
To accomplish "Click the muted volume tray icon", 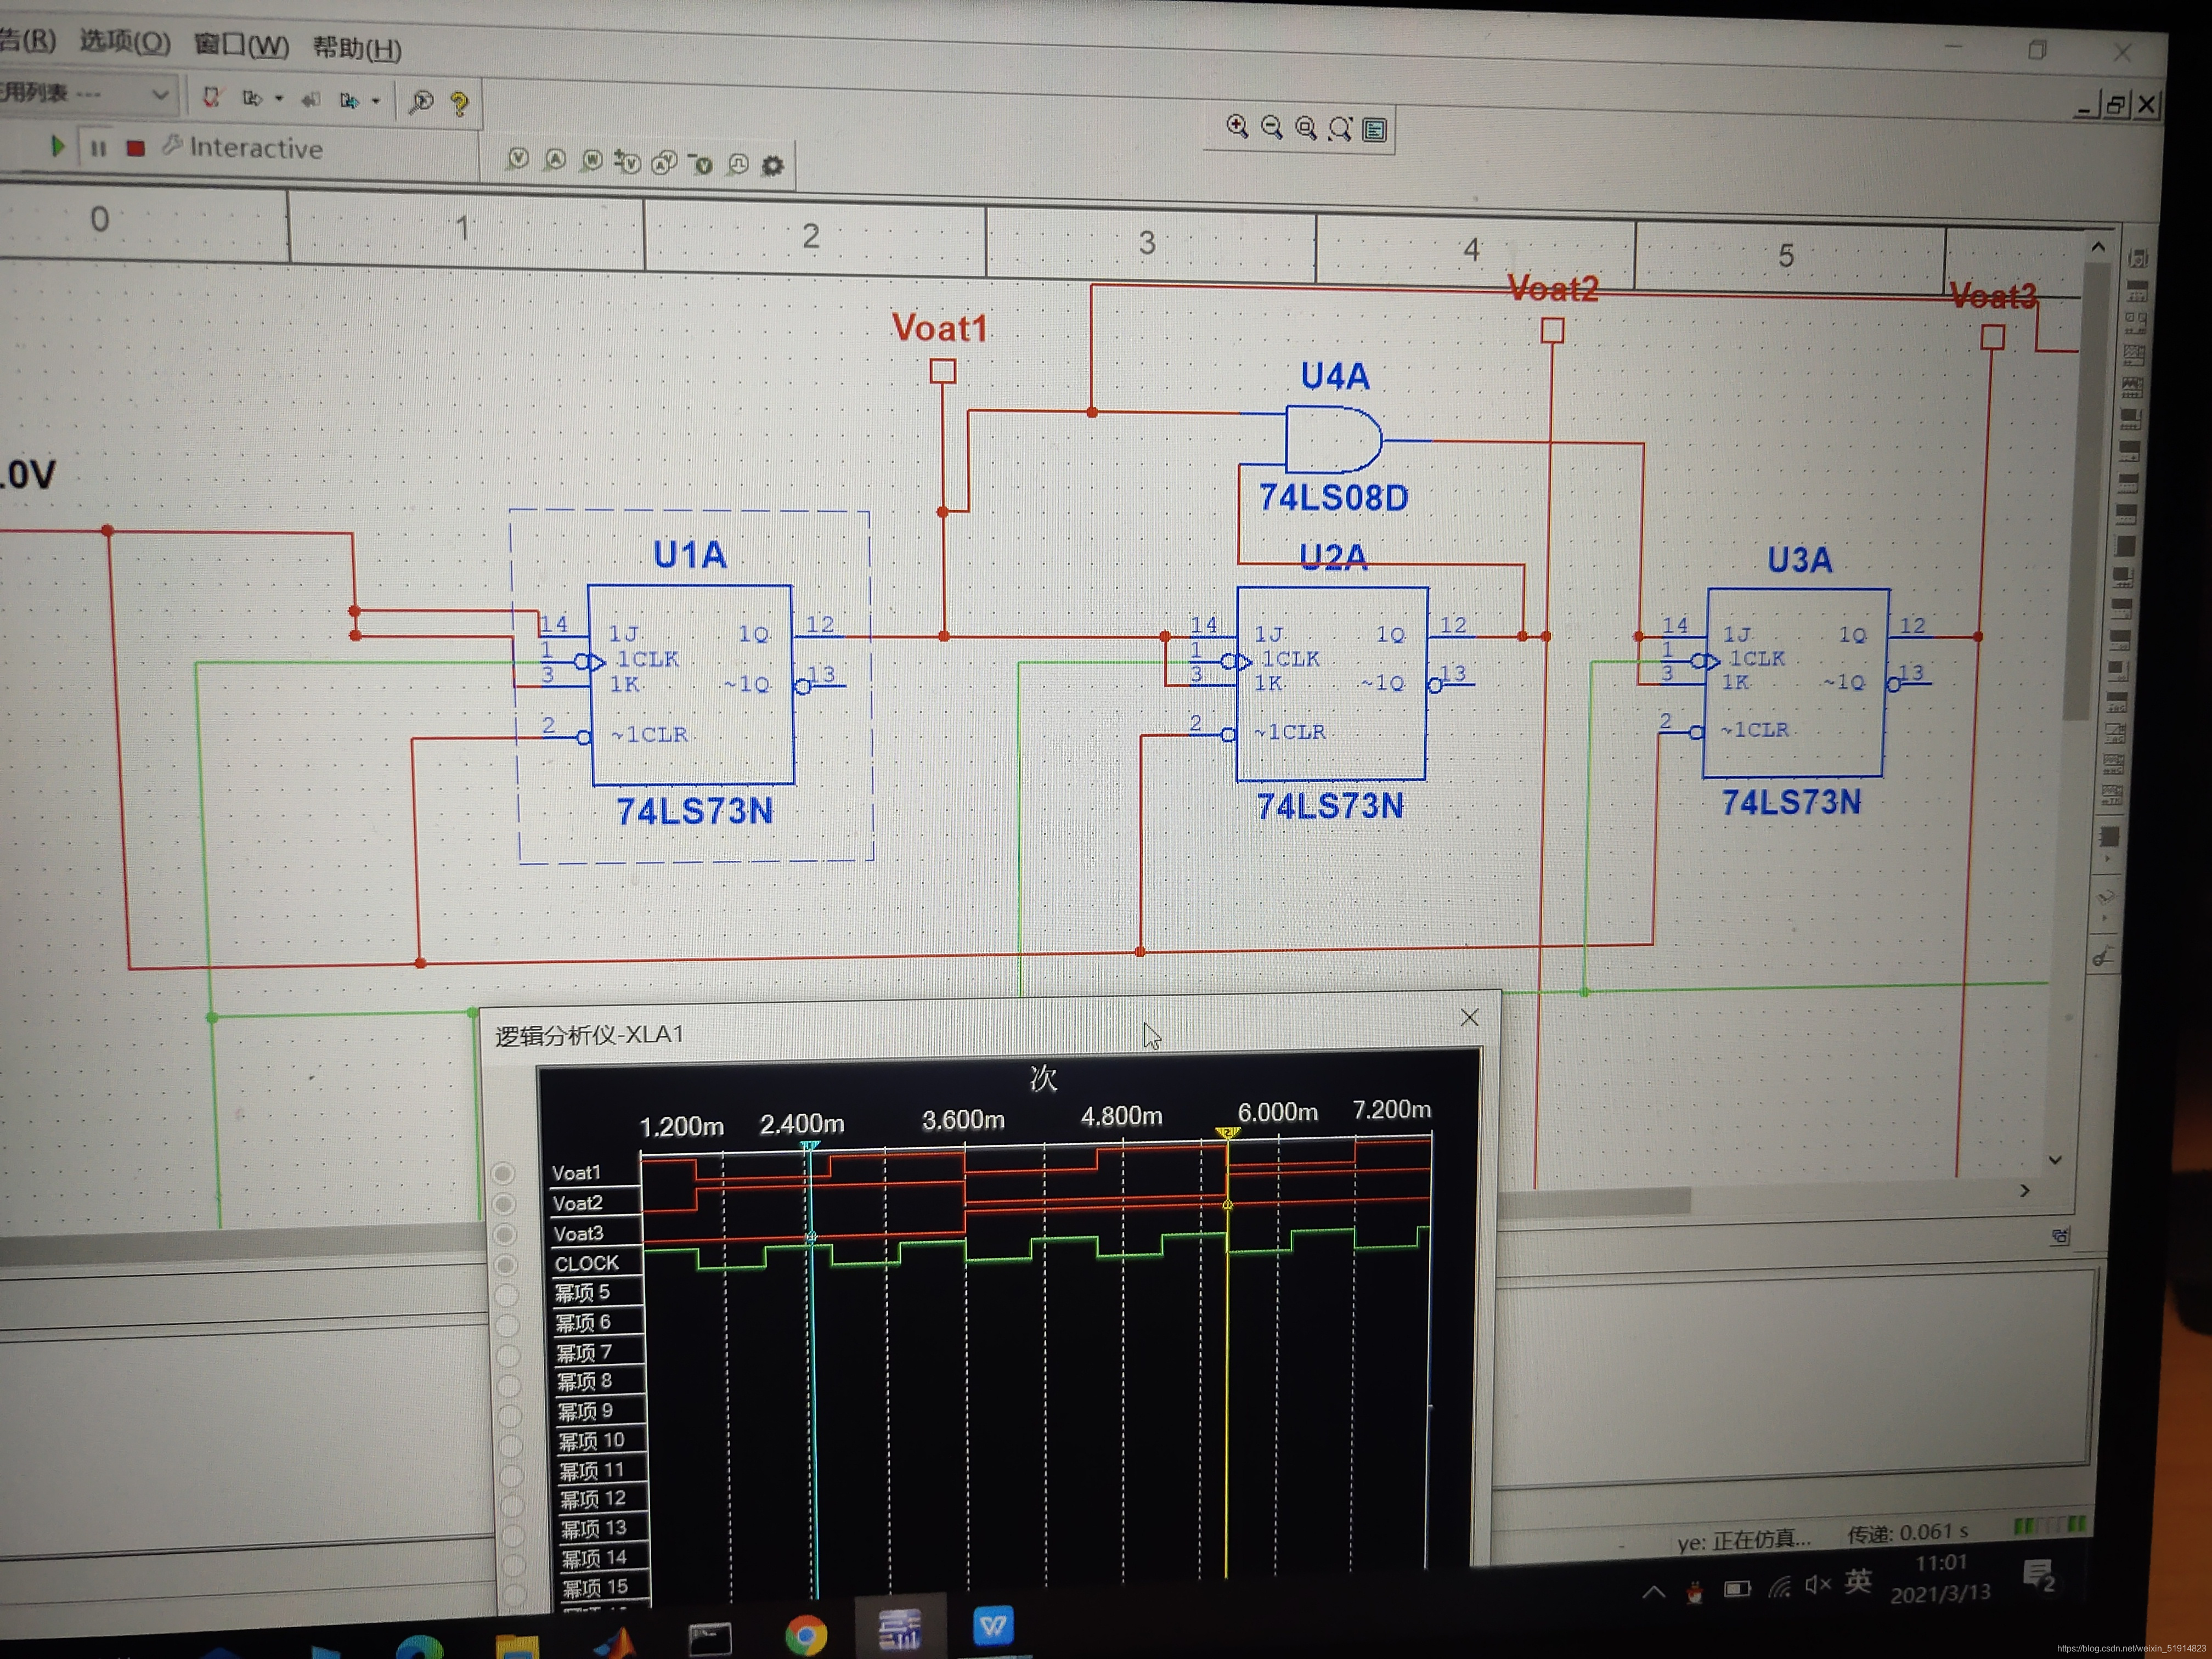I will click(1817, 1584).
